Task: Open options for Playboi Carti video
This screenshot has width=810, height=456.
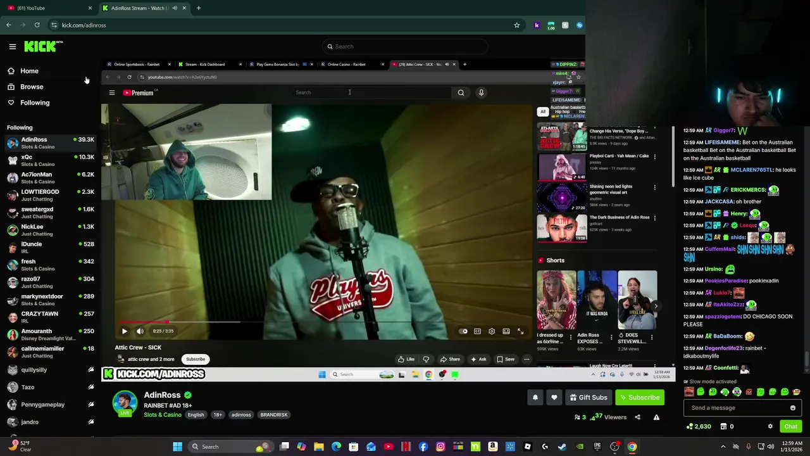Action: (x=654, y=156)
